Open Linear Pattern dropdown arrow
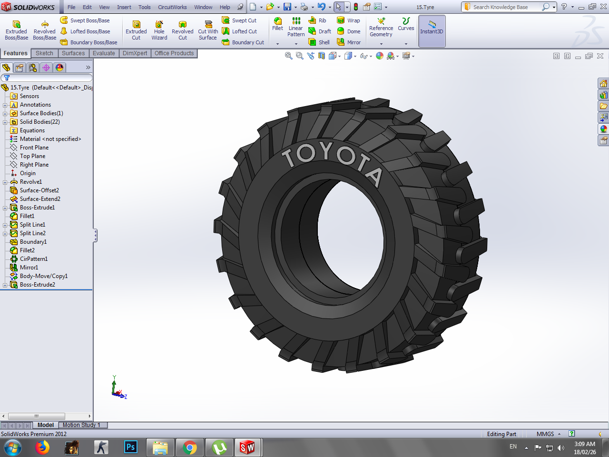The height and width of the screenshot is (457, 609). pyautogui.click(x=296, y=44)
